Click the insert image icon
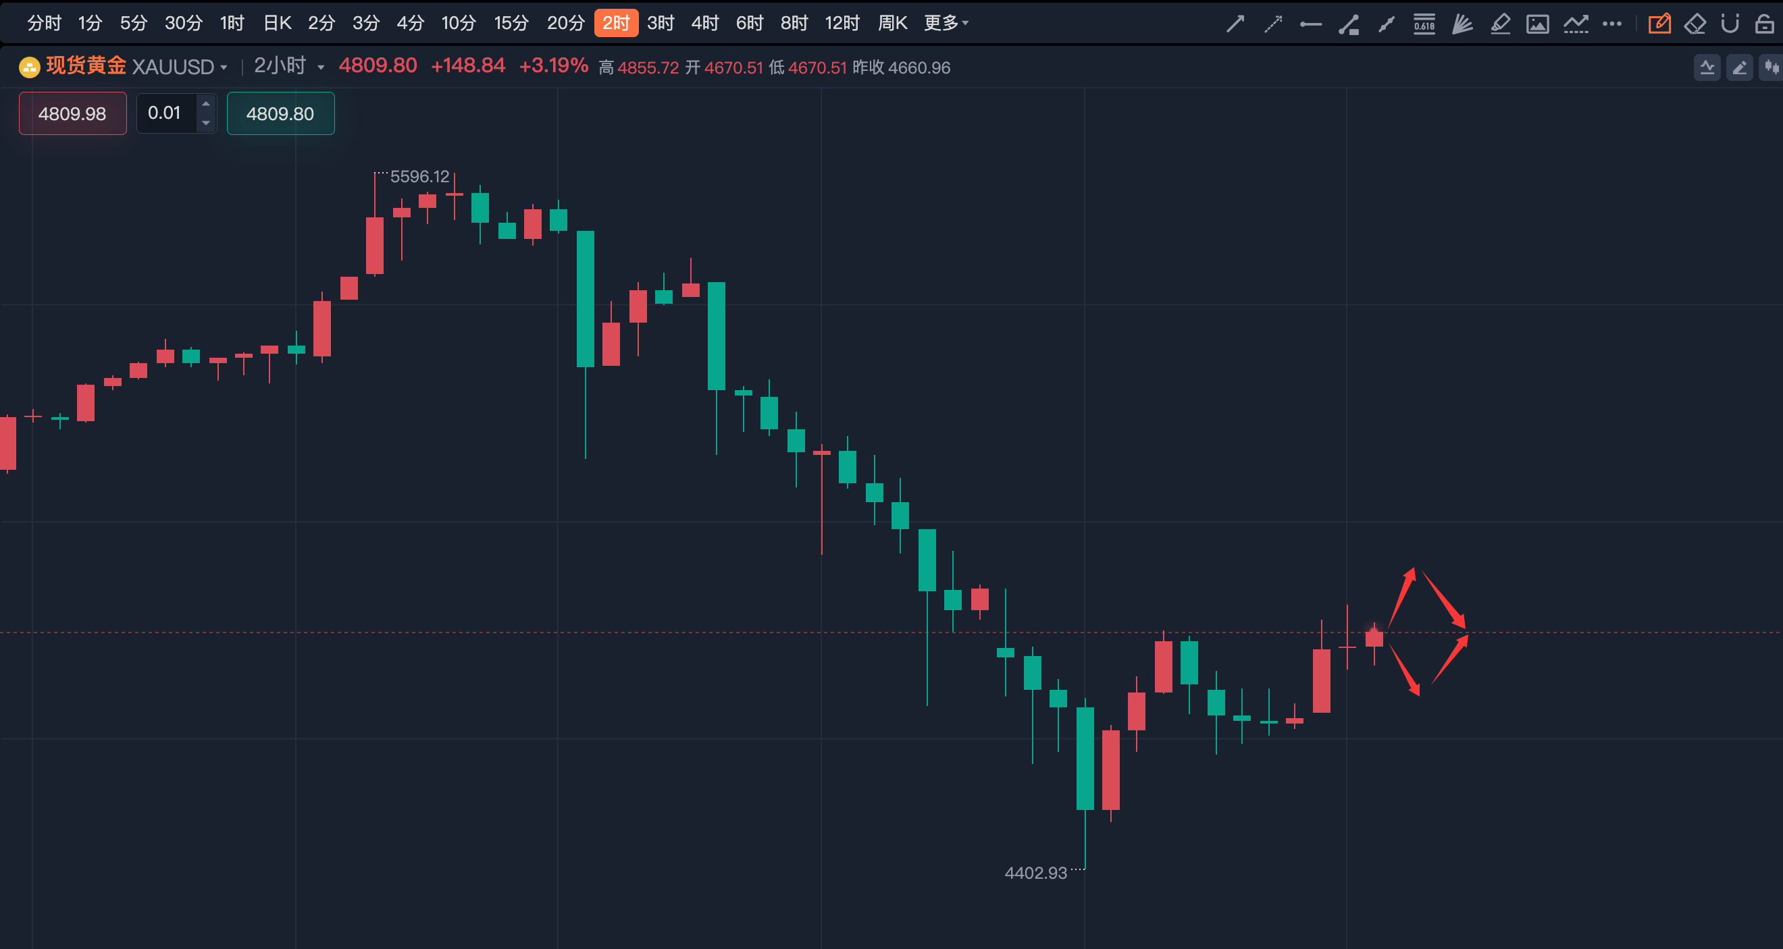 (1537, 24)
